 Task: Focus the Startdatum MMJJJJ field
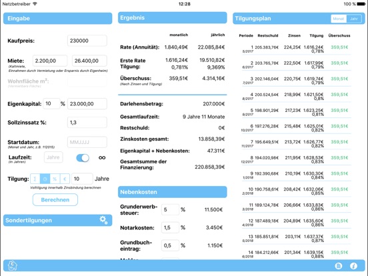[x=87, y=142]
